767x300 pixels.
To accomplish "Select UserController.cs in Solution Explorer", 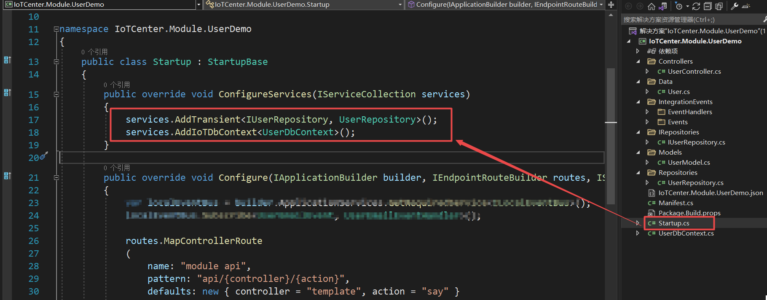I will (694, 71).
